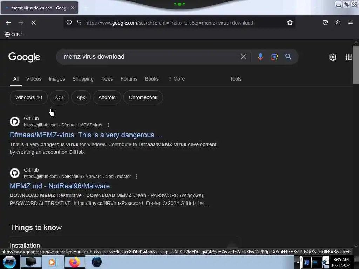Click the magnifying glass search button

288,57
